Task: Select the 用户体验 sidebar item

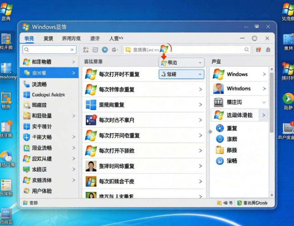Action: click(x=49, y=191)
